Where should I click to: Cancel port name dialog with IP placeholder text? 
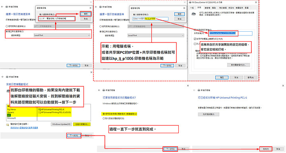click(86, 19)
